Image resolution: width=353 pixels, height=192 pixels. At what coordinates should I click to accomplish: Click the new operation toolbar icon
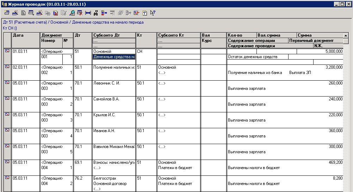(7, 13)
